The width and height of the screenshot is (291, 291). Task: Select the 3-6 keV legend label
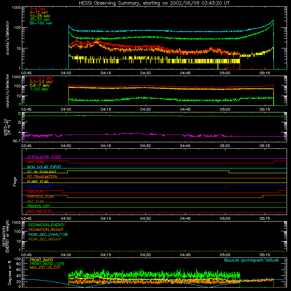(x=37, y=9)
